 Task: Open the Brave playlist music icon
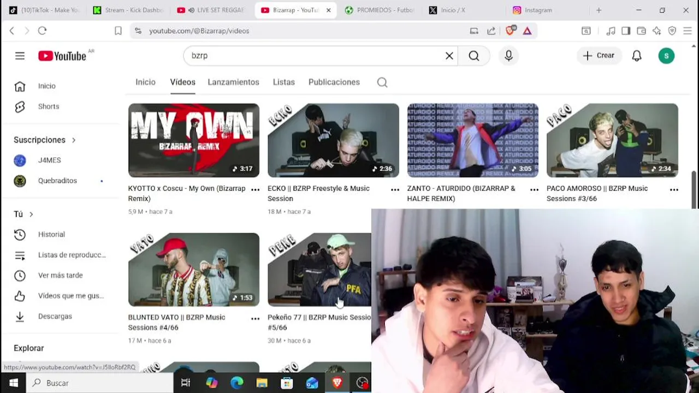pyautogui.click(x=611, y=31)
